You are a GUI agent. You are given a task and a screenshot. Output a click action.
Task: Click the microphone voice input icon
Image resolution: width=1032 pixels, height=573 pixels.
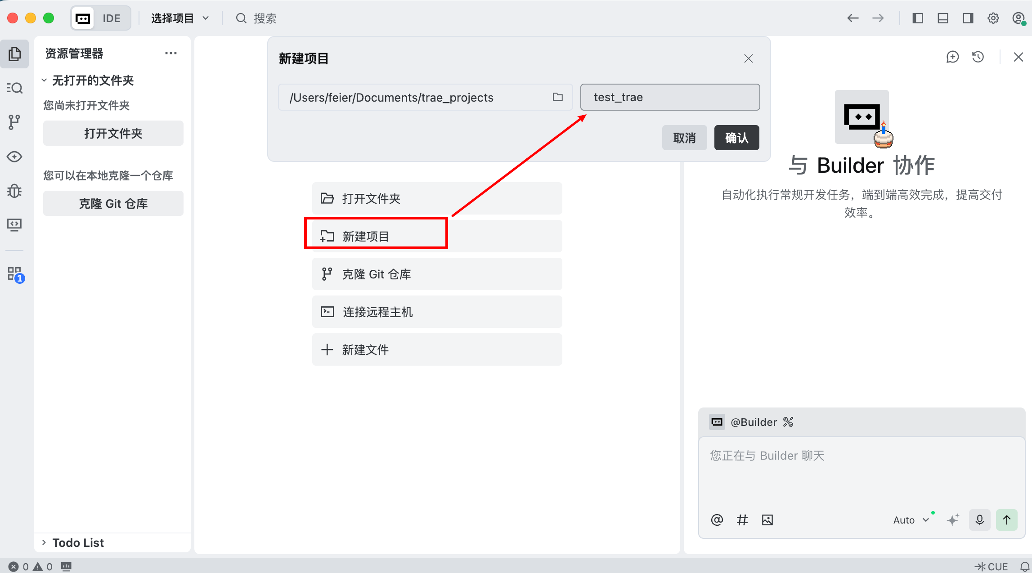coord(979,520)
